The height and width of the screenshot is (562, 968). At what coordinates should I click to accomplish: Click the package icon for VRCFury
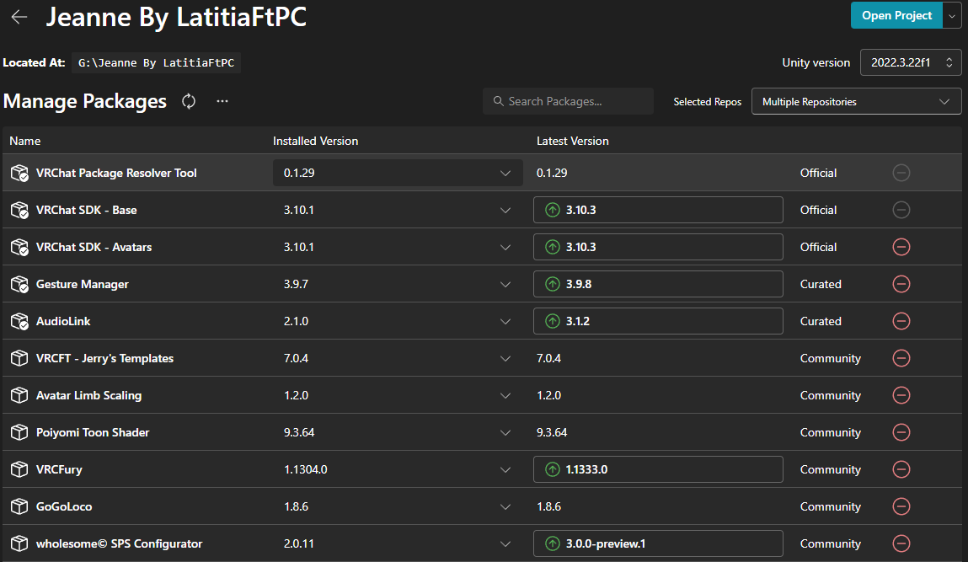19,469
